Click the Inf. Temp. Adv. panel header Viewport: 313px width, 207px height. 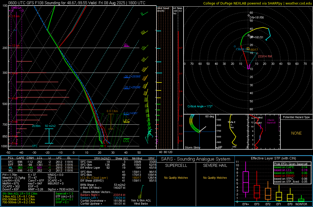tap(178, 11)
